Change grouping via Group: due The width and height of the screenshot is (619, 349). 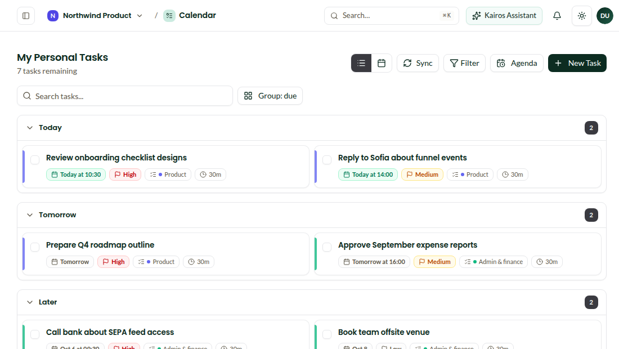[270, 96]
